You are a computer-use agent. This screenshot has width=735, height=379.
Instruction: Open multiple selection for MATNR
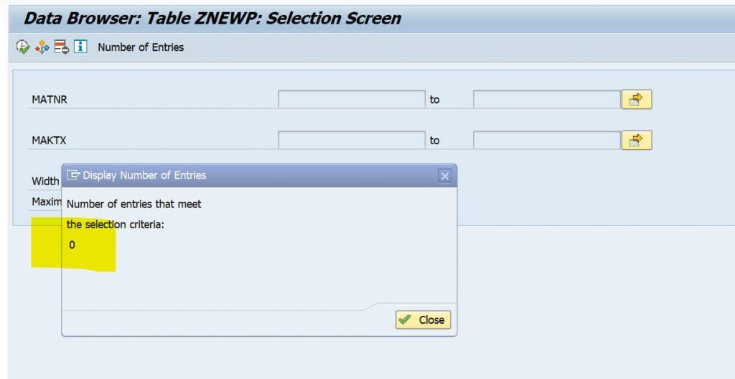[637, 100]
